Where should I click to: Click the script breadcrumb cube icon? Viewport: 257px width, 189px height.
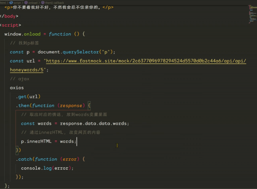11,3
